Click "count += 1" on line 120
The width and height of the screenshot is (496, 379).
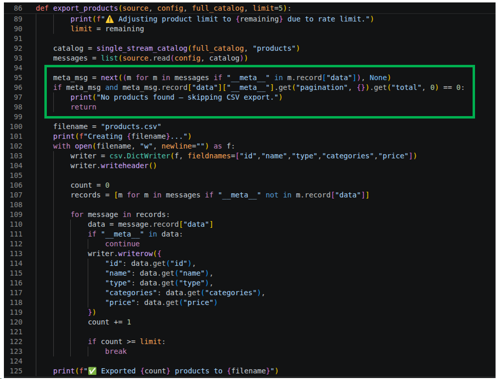click(x=109, y=323)
